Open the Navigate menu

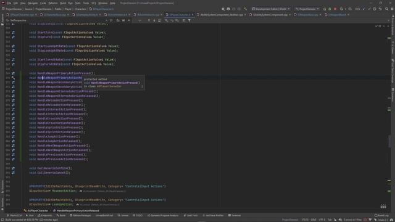coord(33,3)
